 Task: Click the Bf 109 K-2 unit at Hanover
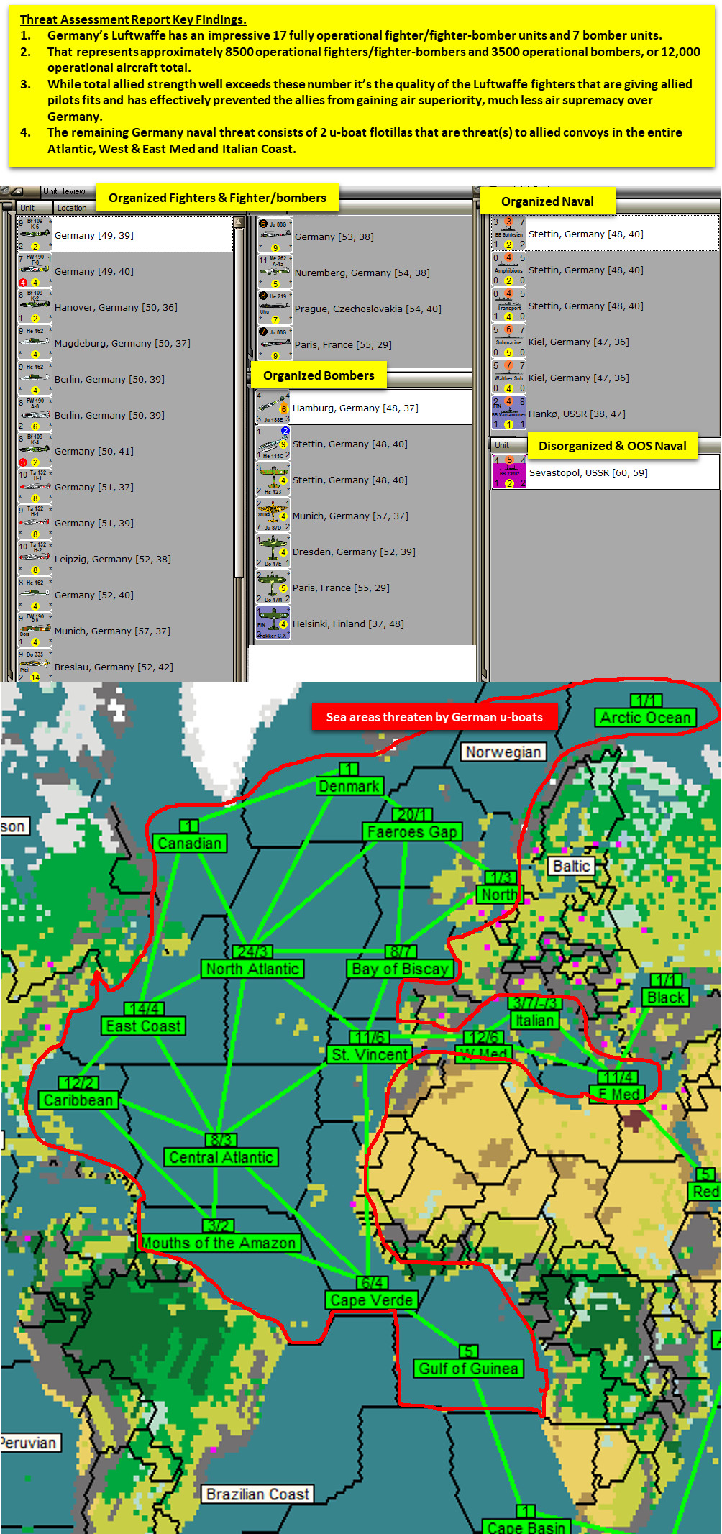tap(35, 306)
